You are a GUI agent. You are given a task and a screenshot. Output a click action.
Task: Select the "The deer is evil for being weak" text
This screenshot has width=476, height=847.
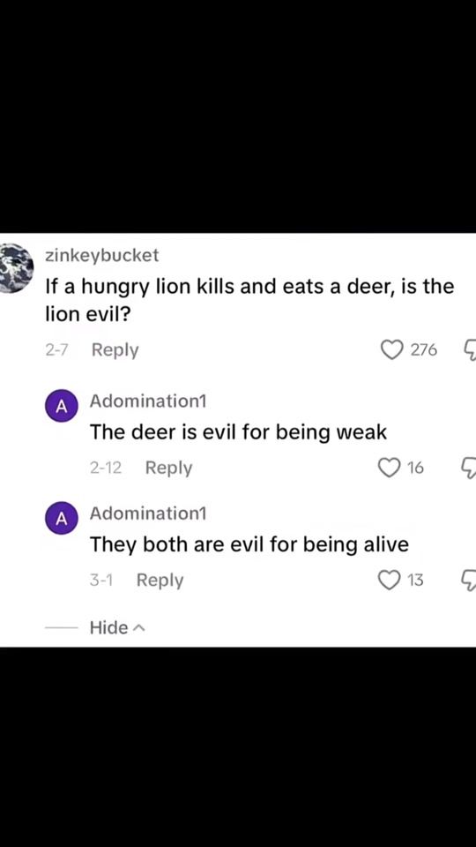239,432
